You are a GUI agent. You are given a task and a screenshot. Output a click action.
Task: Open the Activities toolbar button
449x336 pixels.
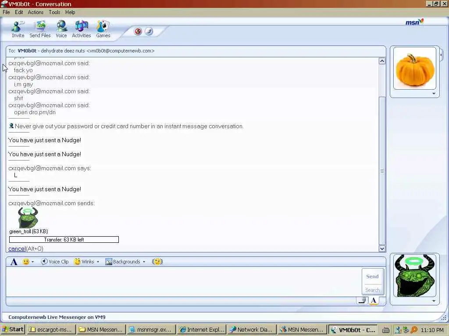click(x=81, y=29)
